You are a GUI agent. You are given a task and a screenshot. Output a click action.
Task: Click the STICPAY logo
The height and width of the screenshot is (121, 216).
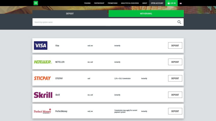pyautogui.click(x=42, y=78)
